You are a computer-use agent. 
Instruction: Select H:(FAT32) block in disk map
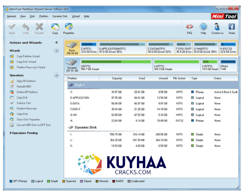pos(228,48)
